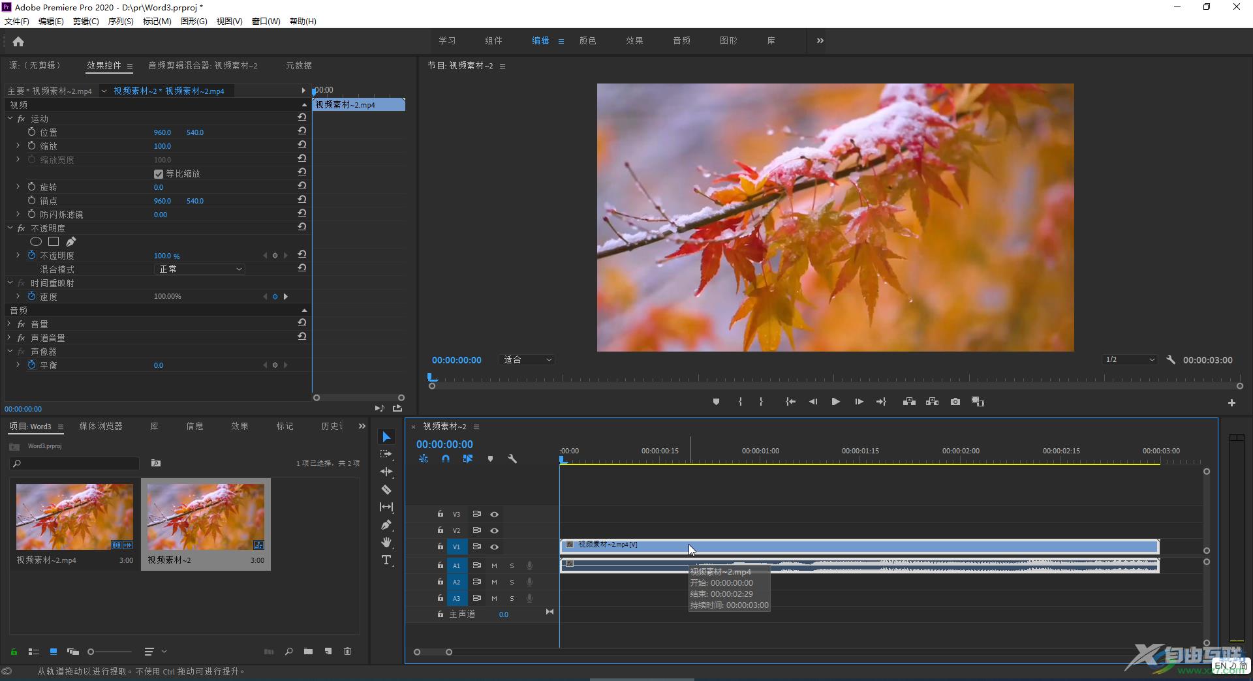The image size is (1253, 681).
Task: Mute audio track A1
Action: (494, 566)
